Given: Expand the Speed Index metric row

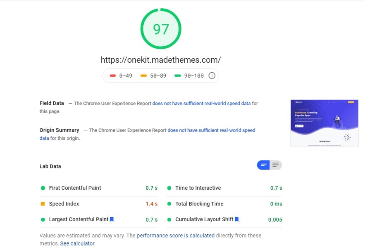Looking at the screenshot, I should pos(64,204).
